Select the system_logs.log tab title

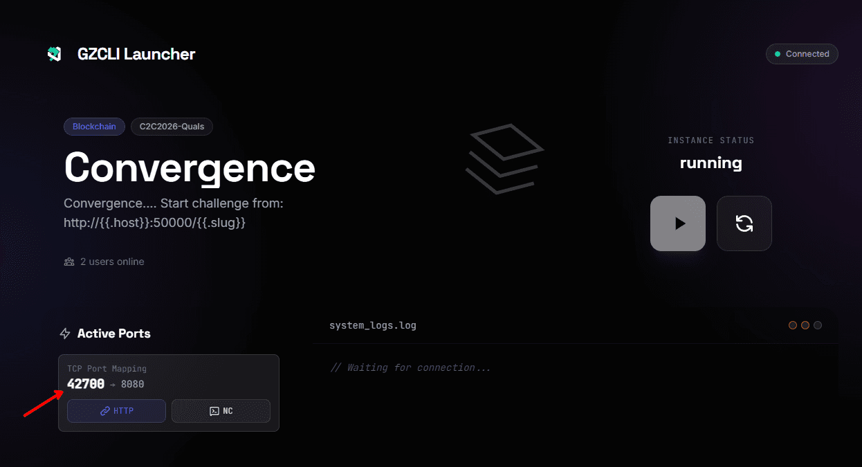coord(373,325)
